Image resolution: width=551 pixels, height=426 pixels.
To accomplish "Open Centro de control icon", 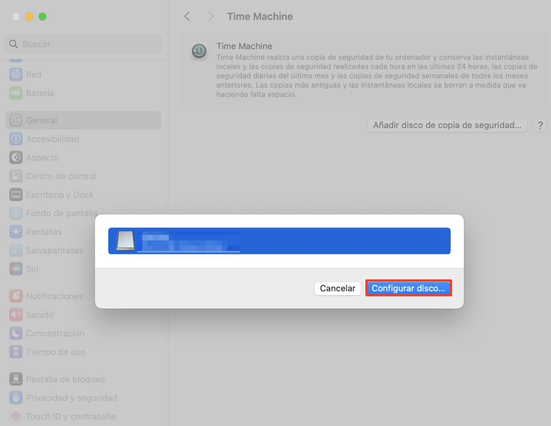I will coord(16,176).
